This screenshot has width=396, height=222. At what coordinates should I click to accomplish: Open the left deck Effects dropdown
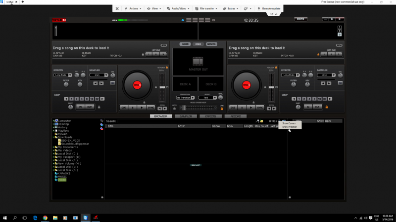70,75
